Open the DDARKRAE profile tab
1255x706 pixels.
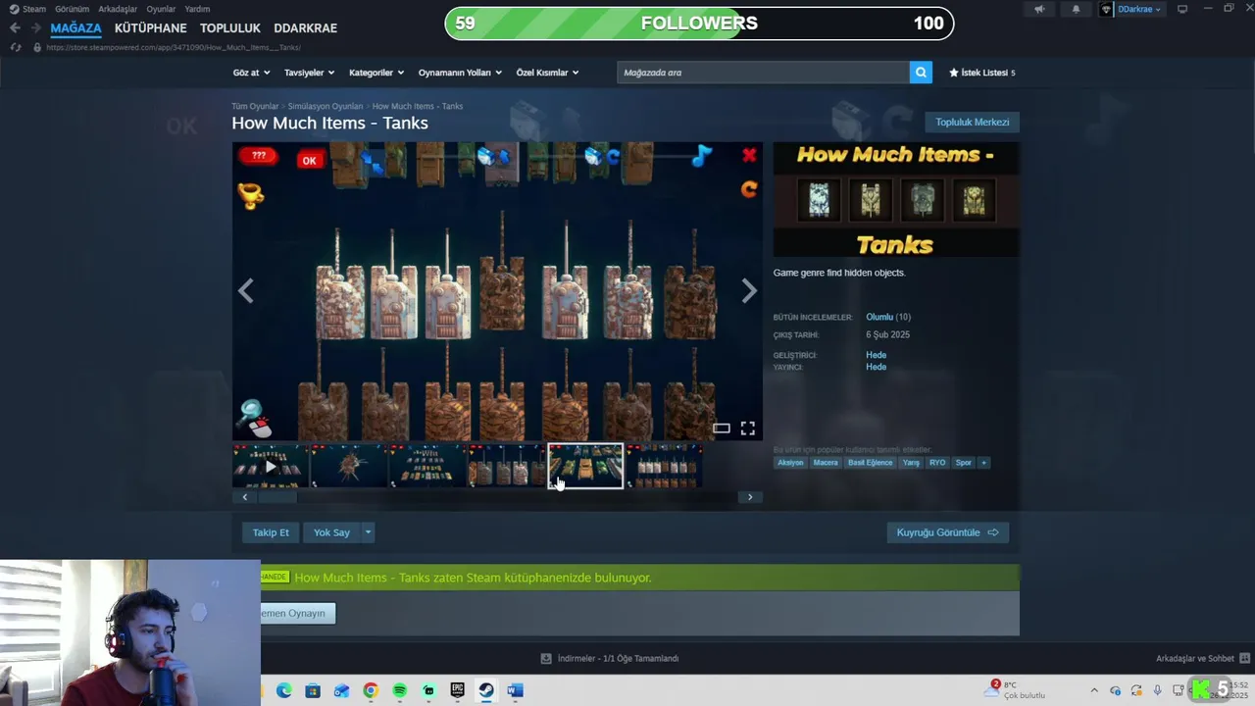pyautogui.click(x=305, y=27)
